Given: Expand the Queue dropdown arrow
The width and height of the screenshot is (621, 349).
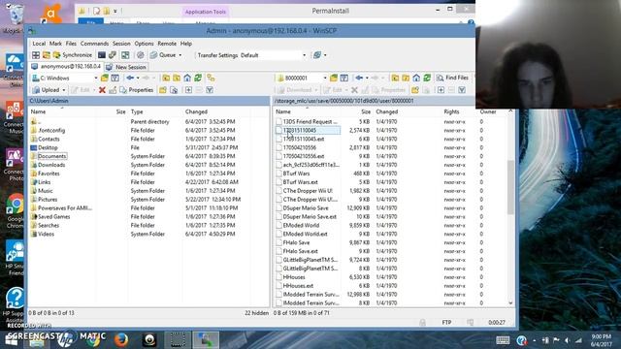Looking at the screenshot, I should 180,55.
